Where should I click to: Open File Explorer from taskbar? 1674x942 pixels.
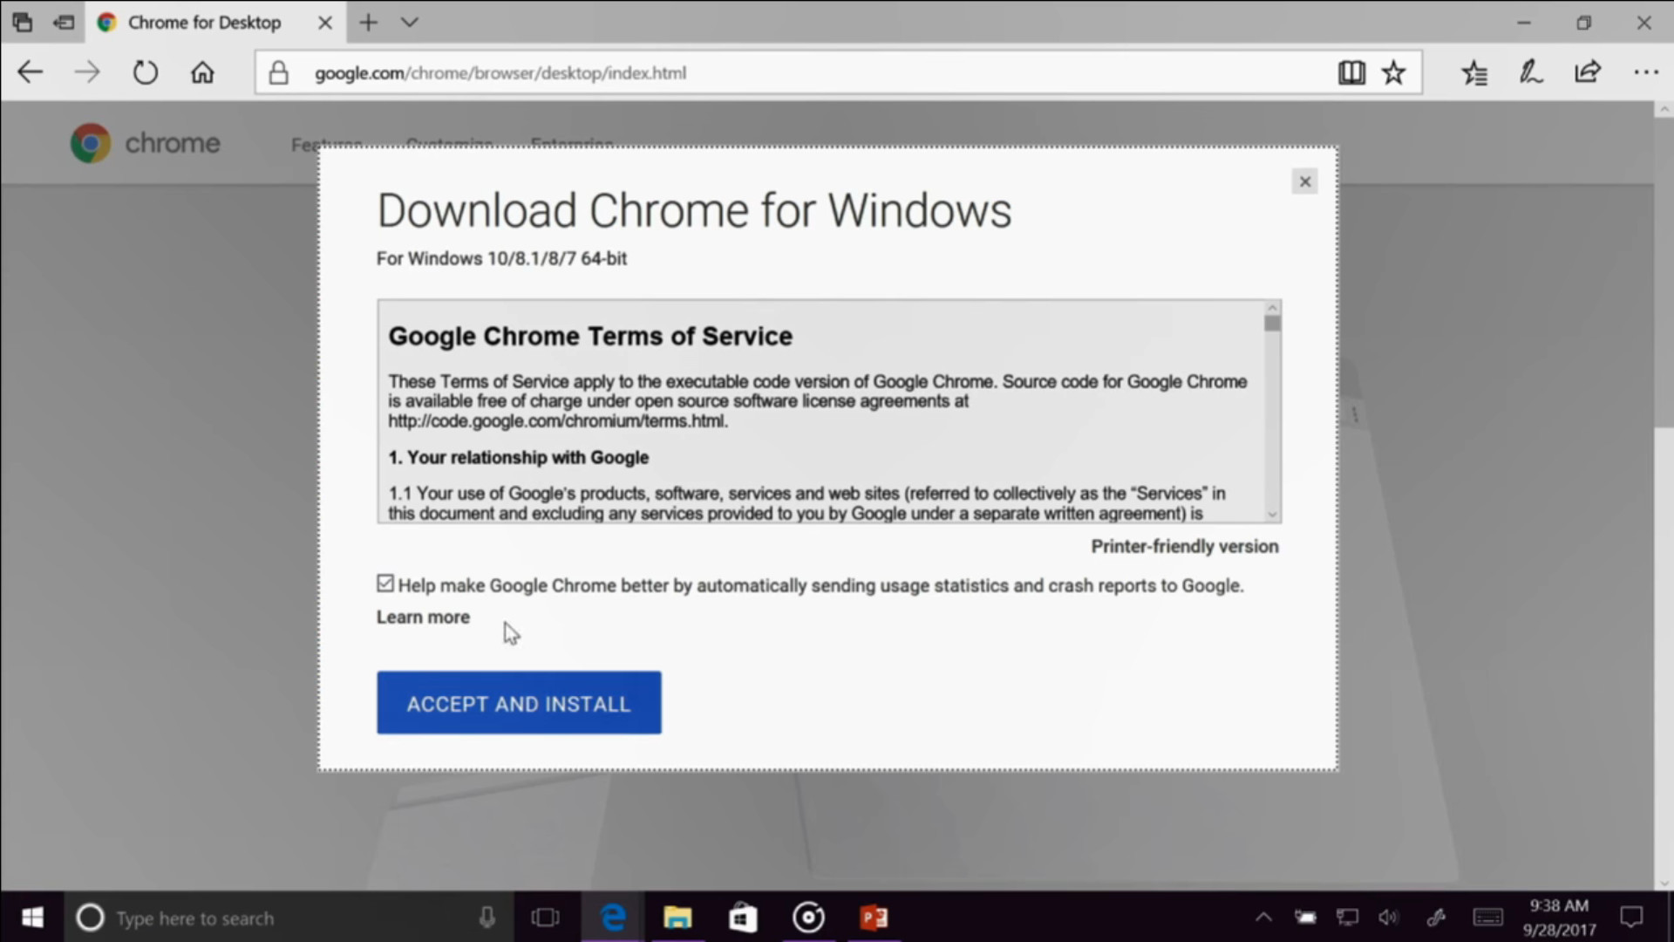pyautogui.click(x=677, y=918)
